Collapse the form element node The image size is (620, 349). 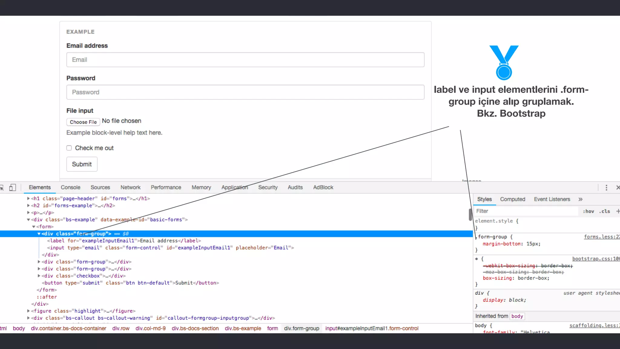click(x=34, y=227)
